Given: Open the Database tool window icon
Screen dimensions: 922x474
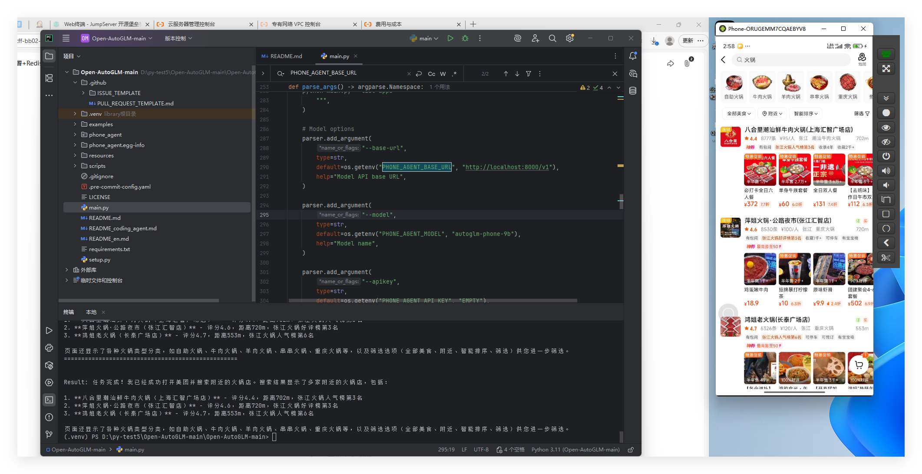Looking at the screenshot, I should (633, 91).
